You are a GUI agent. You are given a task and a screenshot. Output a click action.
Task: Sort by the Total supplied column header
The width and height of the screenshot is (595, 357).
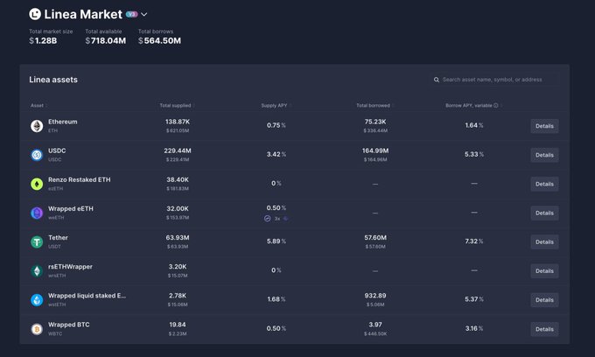175,106
